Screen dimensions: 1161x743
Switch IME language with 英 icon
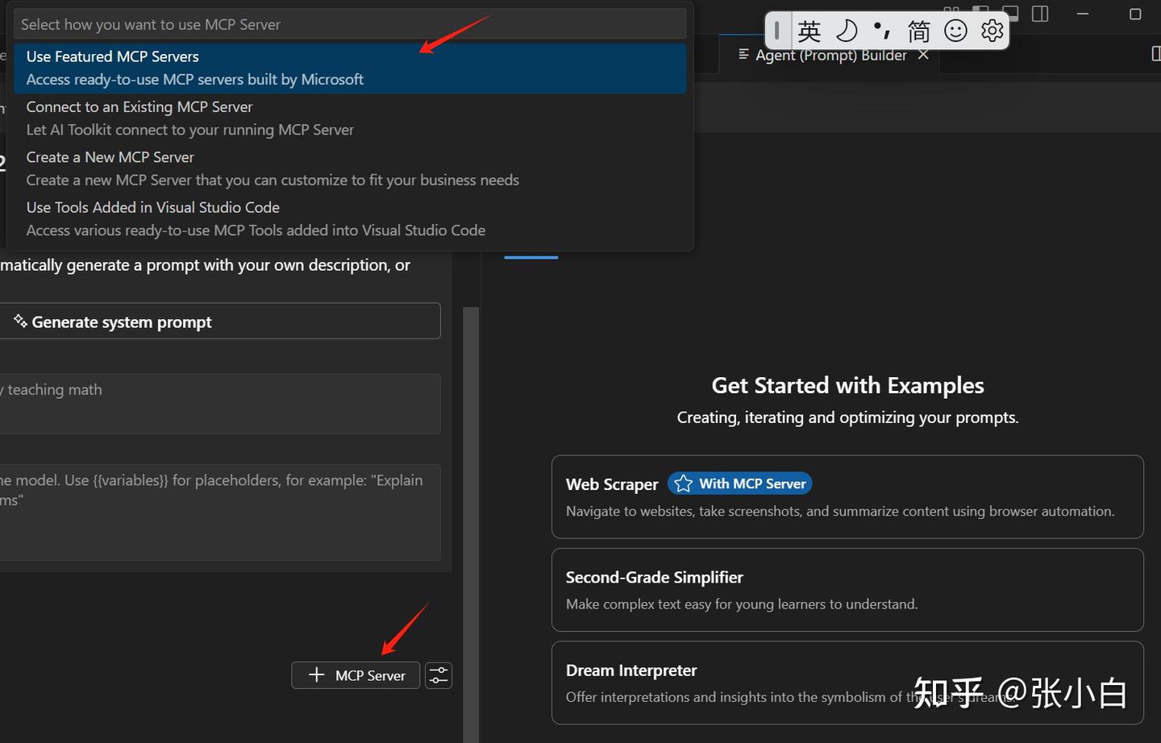(809, 31)
